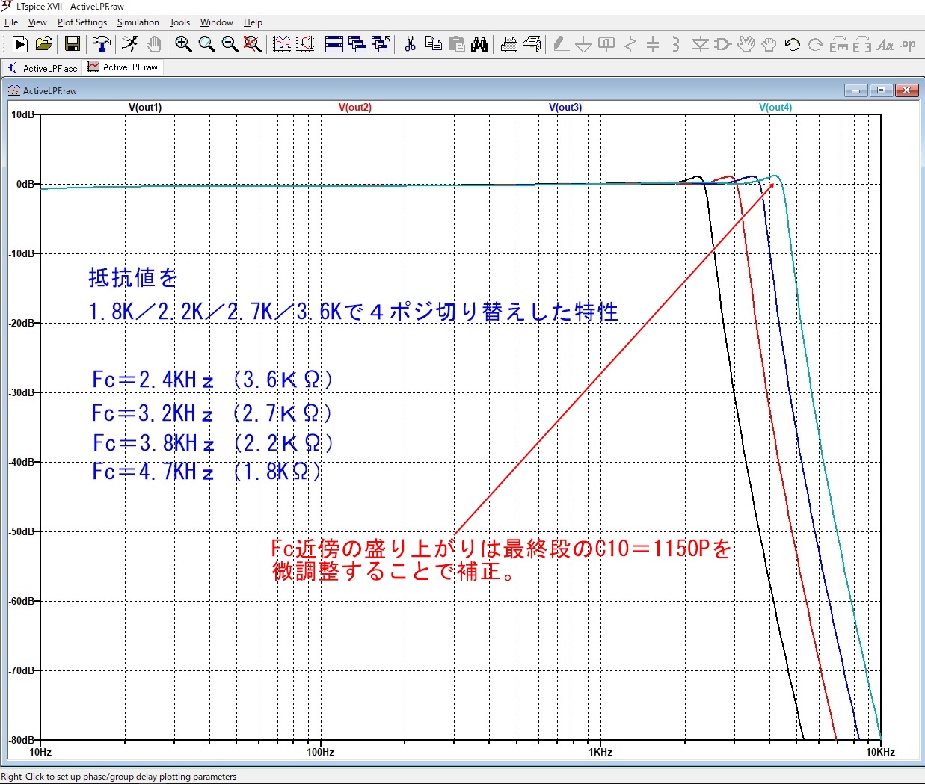Click the red V(out2) trace label
Screen dimensions: 925x784
[355, 107]
